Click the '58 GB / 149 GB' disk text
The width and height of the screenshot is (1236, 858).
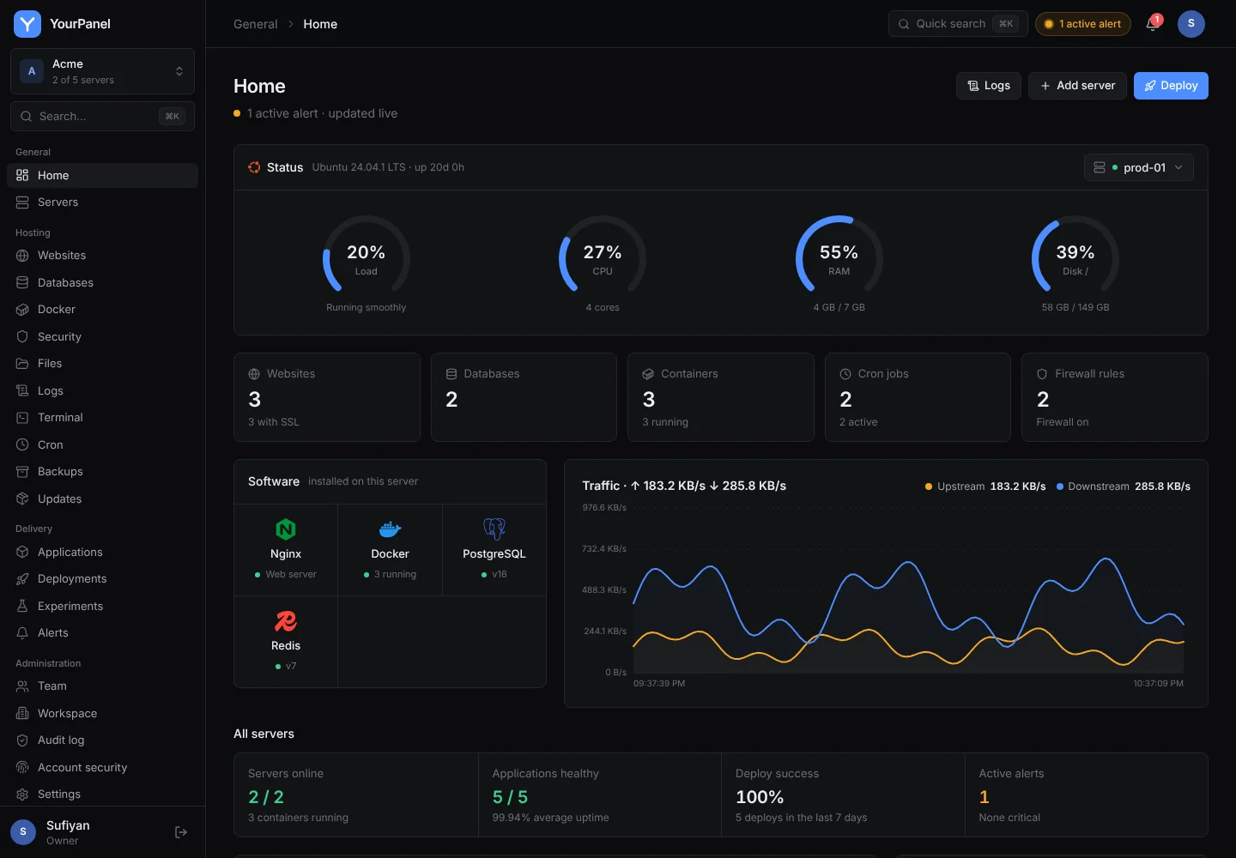(1075, 307)
